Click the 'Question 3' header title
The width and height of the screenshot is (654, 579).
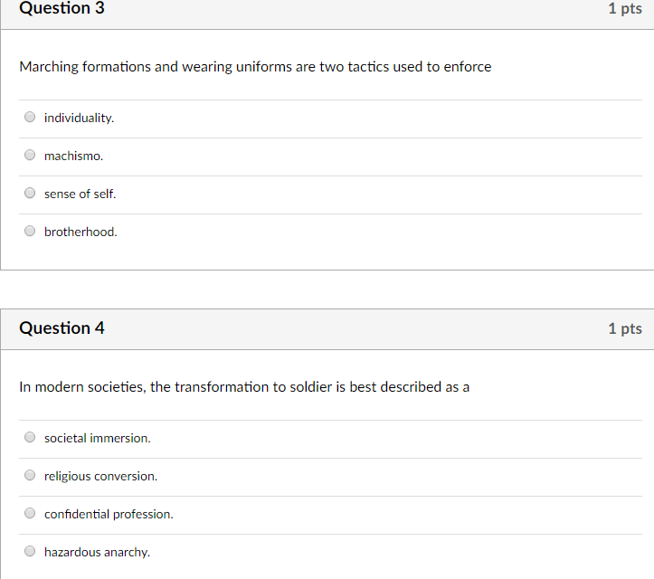[x=62, y=8]
